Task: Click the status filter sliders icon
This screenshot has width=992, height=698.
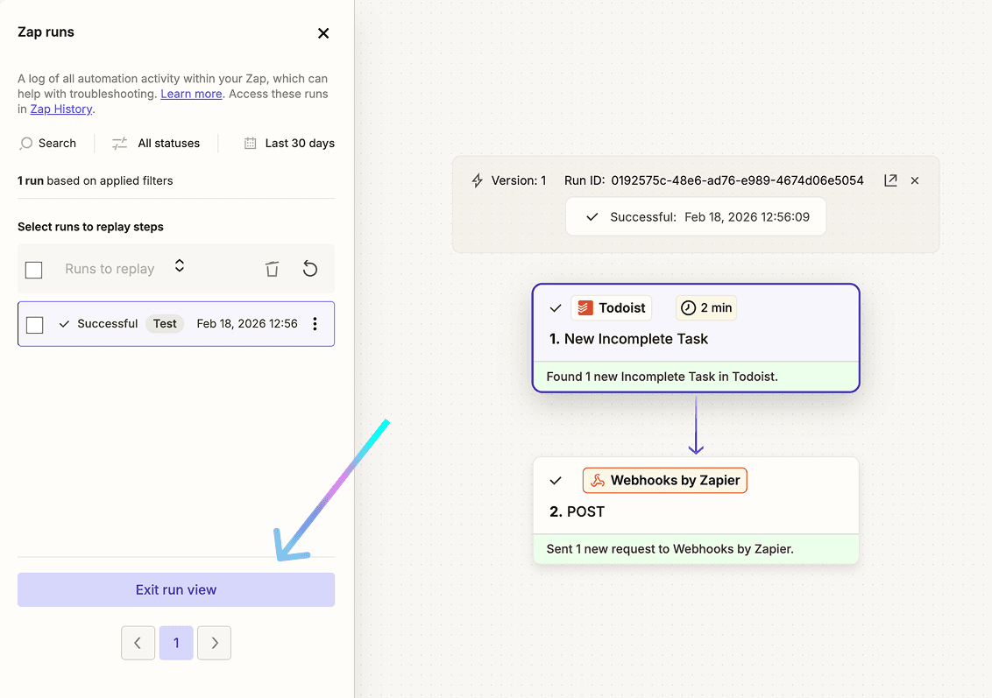Action: pyautogui.click(x=119, y=144)
